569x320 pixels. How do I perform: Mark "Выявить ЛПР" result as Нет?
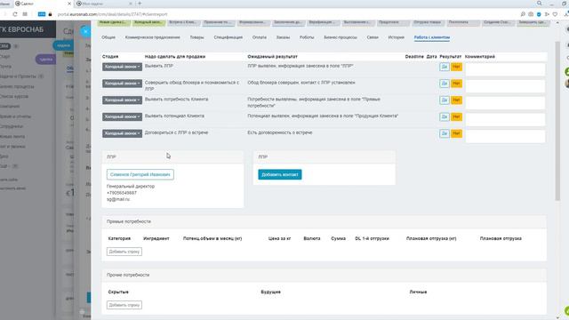[456, 67]
